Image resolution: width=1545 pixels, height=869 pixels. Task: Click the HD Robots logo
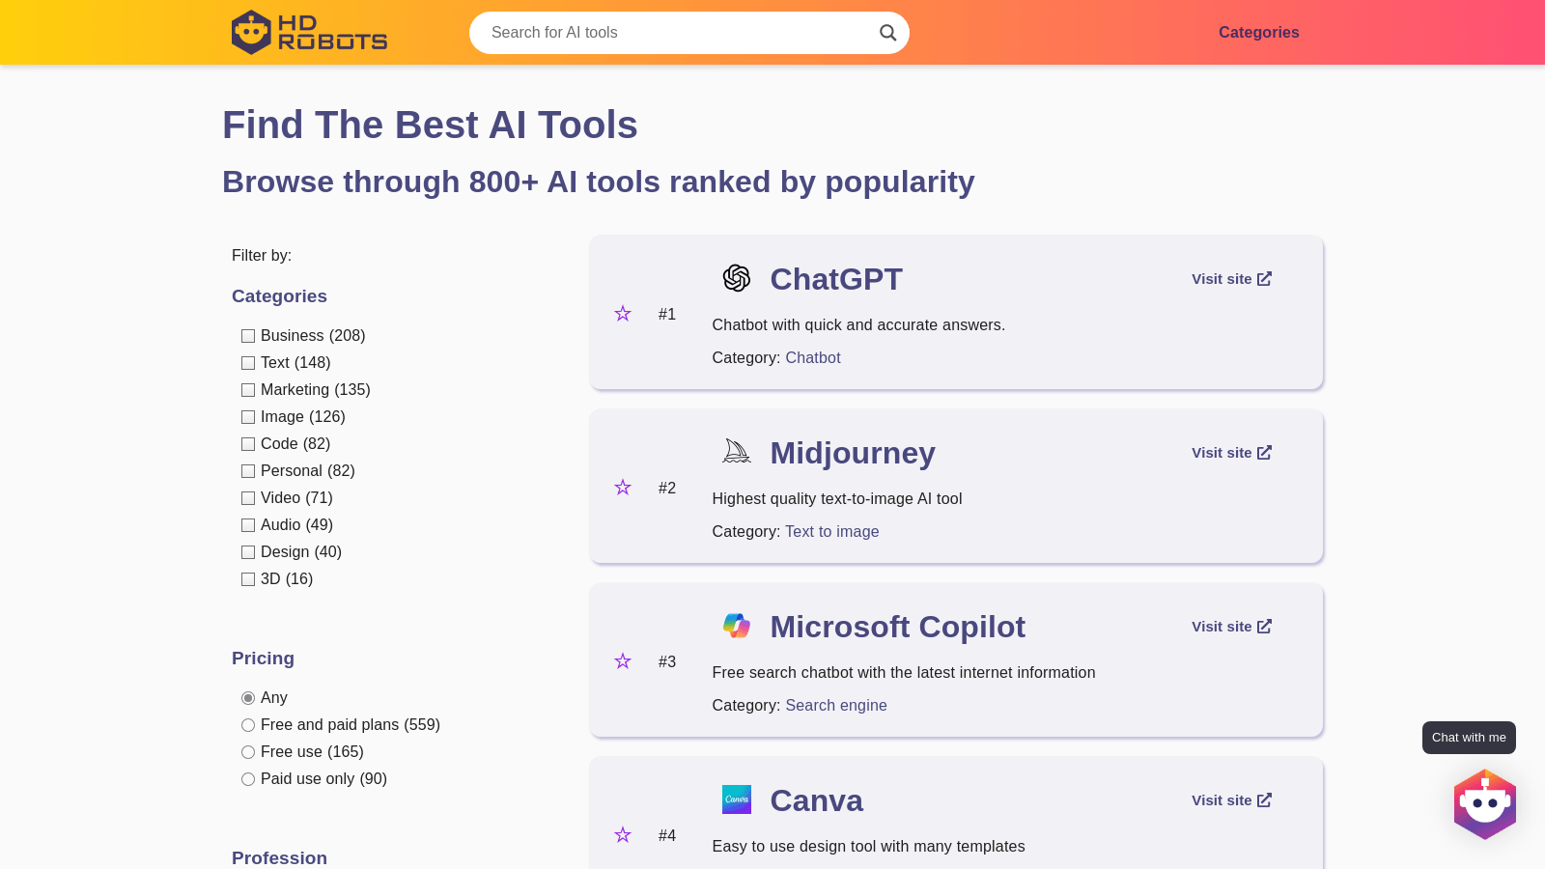click(x=309, y=32)
